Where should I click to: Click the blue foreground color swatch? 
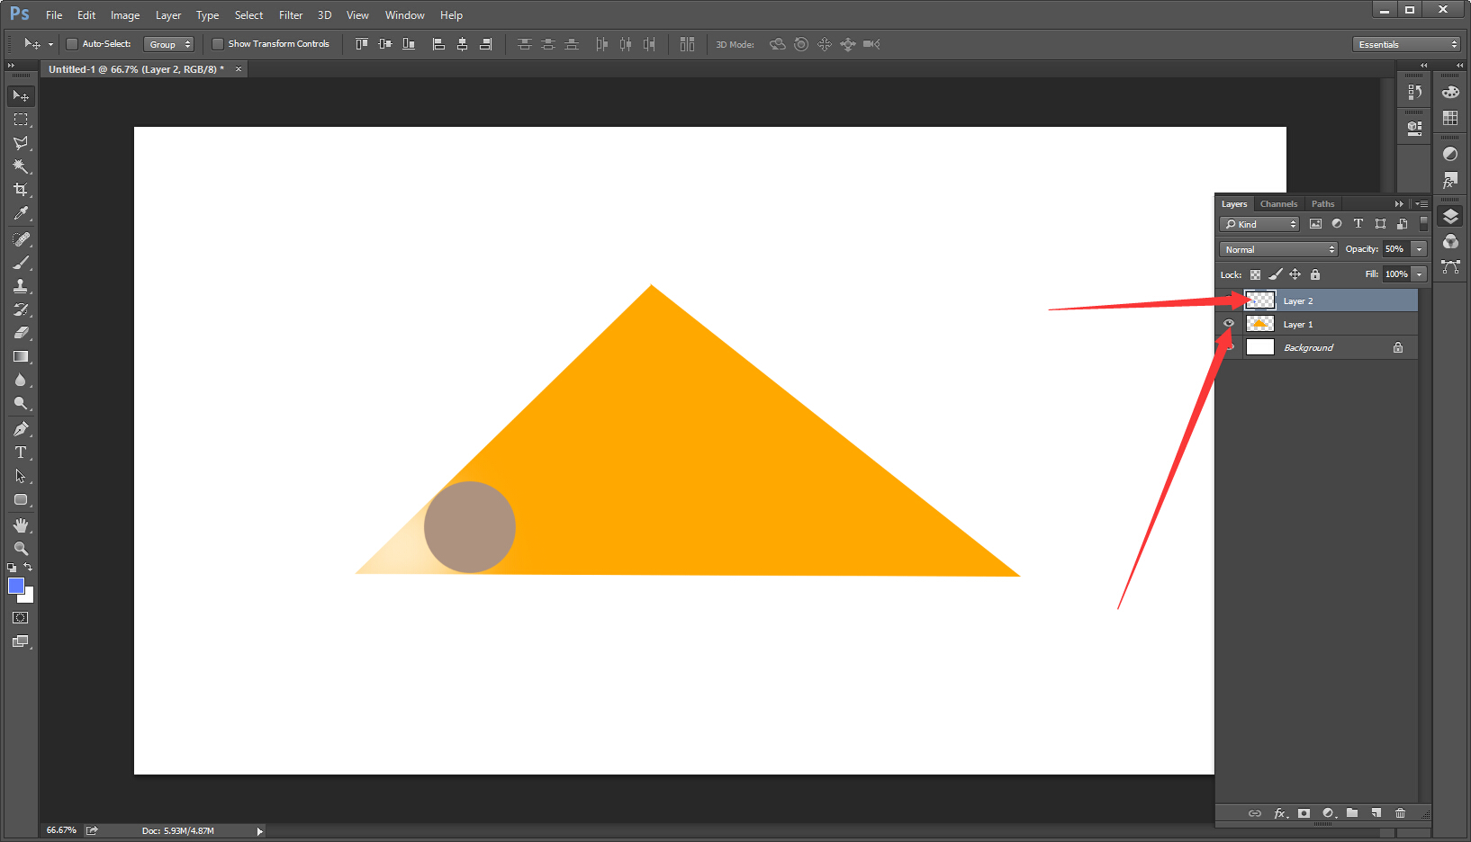point(15,587)
